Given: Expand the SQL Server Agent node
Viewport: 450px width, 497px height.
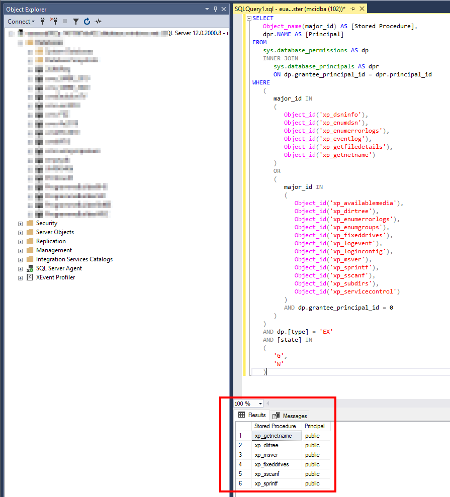Looking at the screenshot, I should pyautogui.click(x=20, y=269).
